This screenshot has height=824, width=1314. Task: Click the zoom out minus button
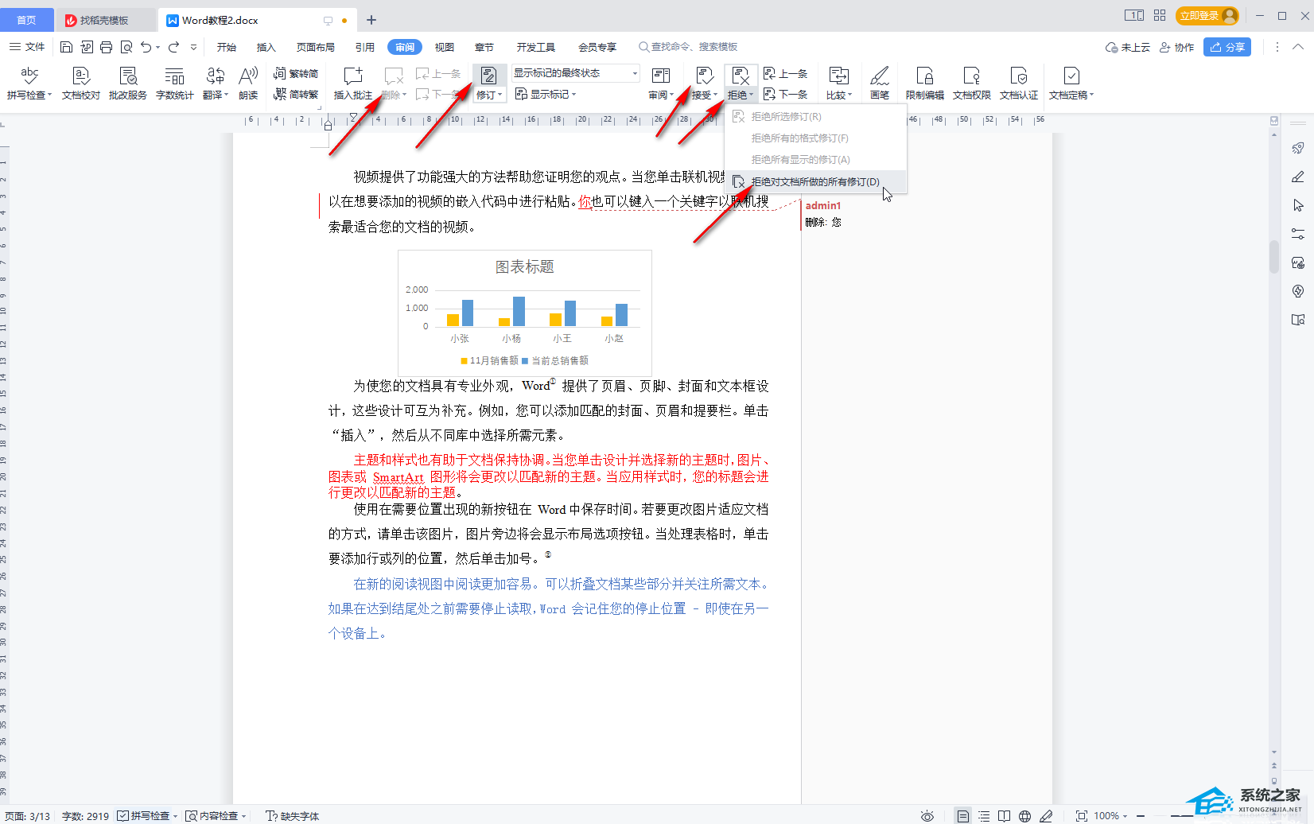click(1140, 816)
